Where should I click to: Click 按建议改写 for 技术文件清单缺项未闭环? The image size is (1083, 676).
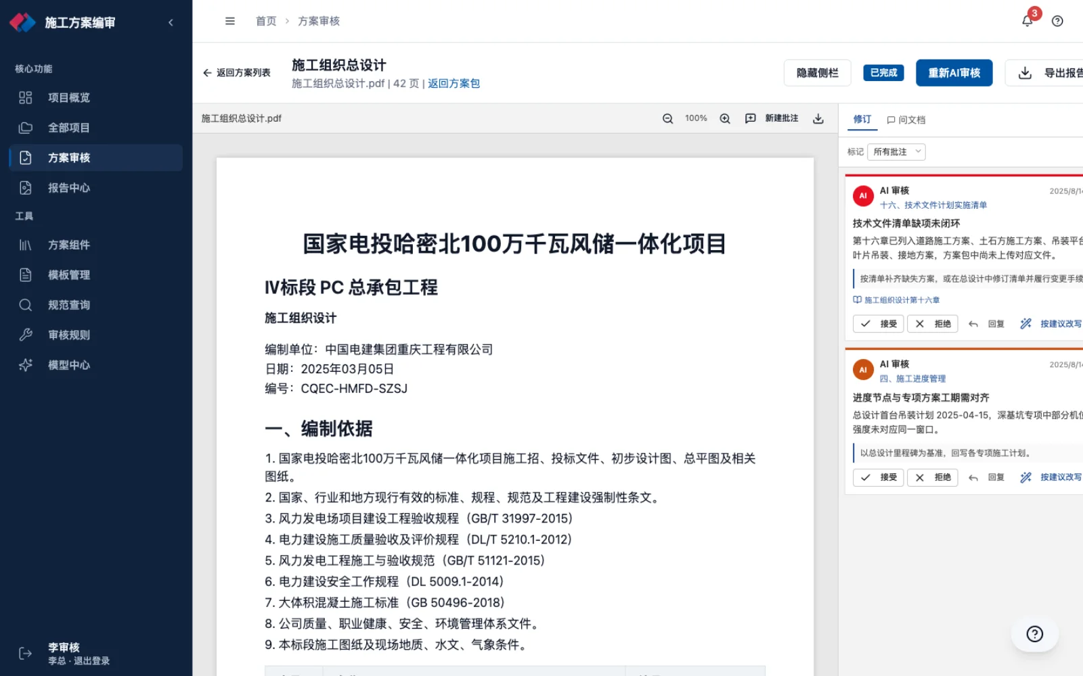pos(1051,324)
